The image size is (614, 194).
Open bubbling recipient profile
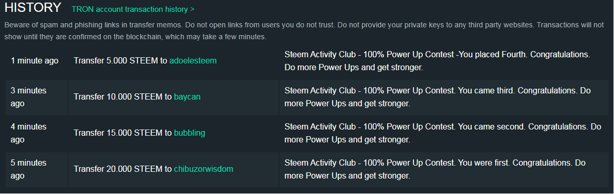(190, 133)
